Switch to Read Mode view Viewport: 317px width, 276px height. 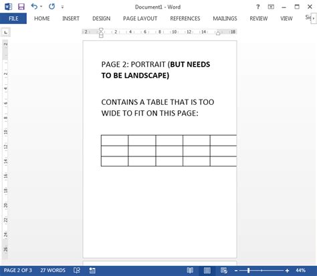click(190, 271)
